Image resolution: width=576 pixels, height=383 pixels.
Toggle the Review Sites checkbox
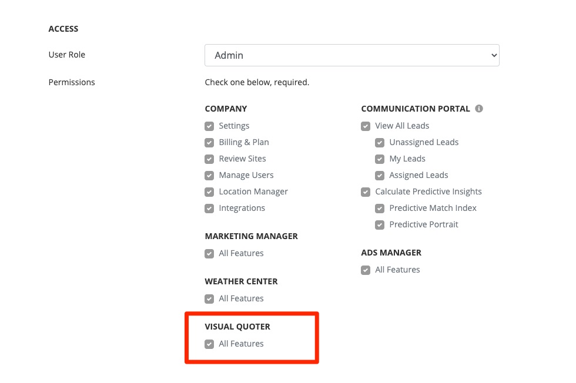point(209,159)
